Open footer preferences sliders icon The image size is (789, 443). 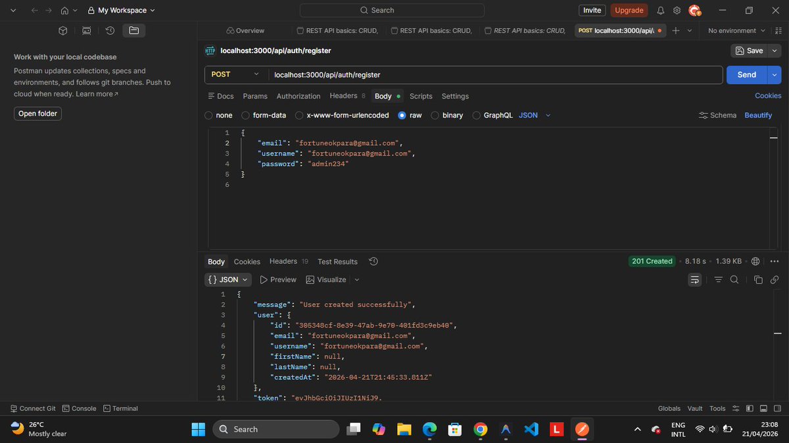[x=736, y=408]
